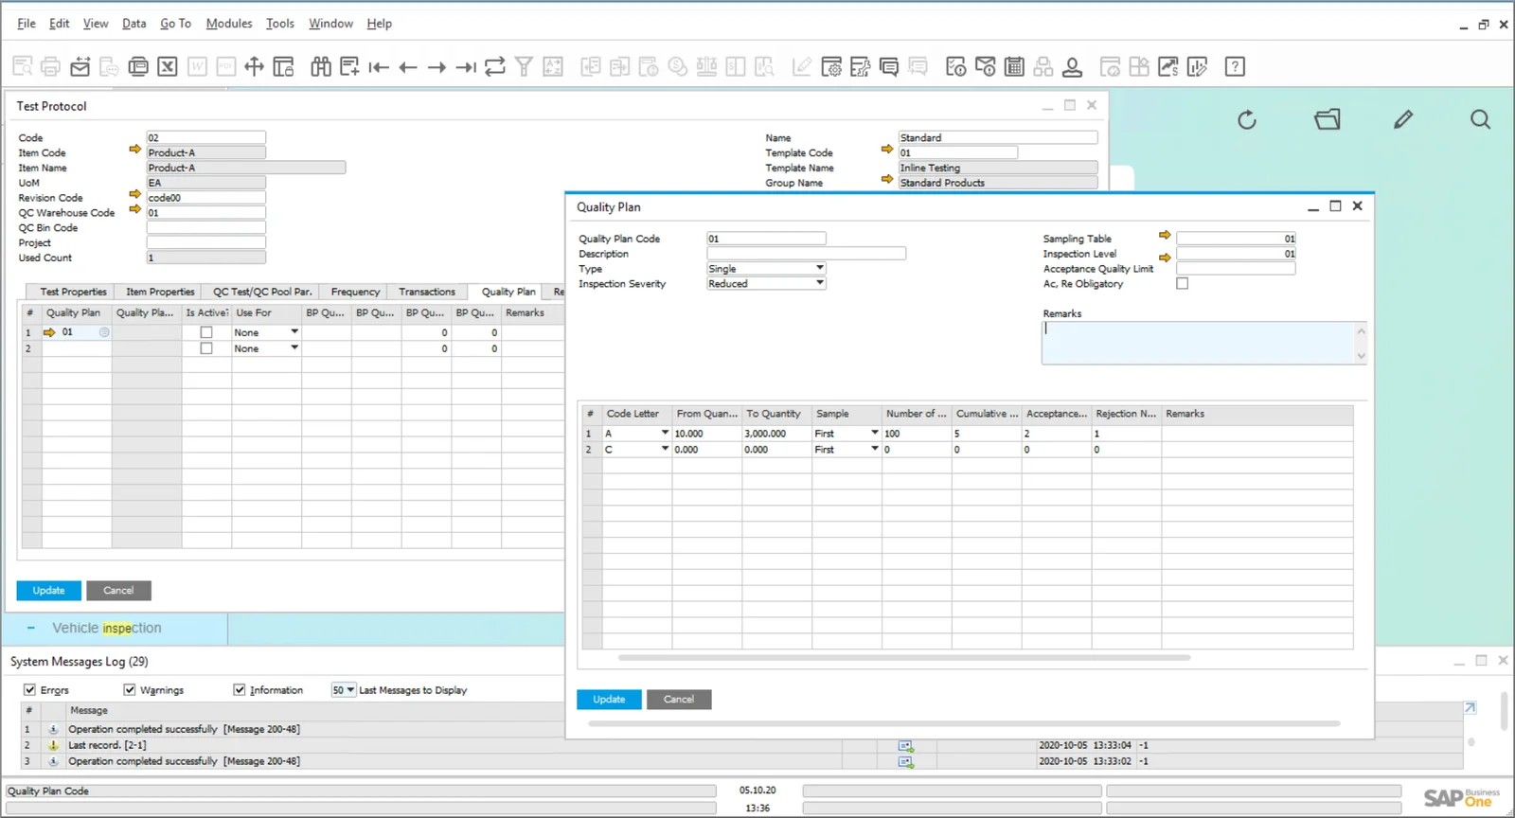Uncheck the Information filter checkbox
The width and height of the screenshot is (1515, 818).
[240, 690]
